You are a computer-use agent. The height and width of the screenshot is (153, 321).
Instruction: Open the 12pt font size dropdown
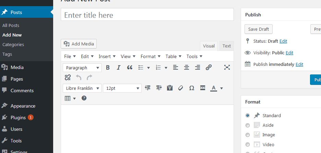(122, 88)
